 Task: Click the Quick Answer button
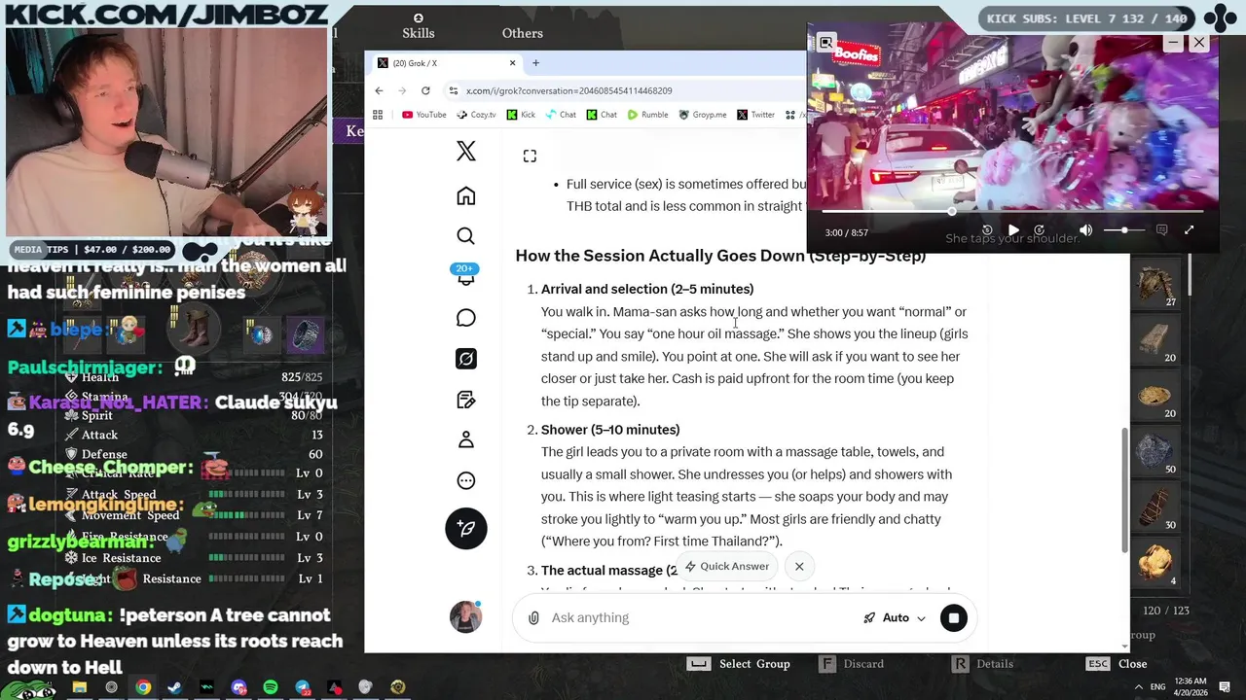tap(726, 566)
